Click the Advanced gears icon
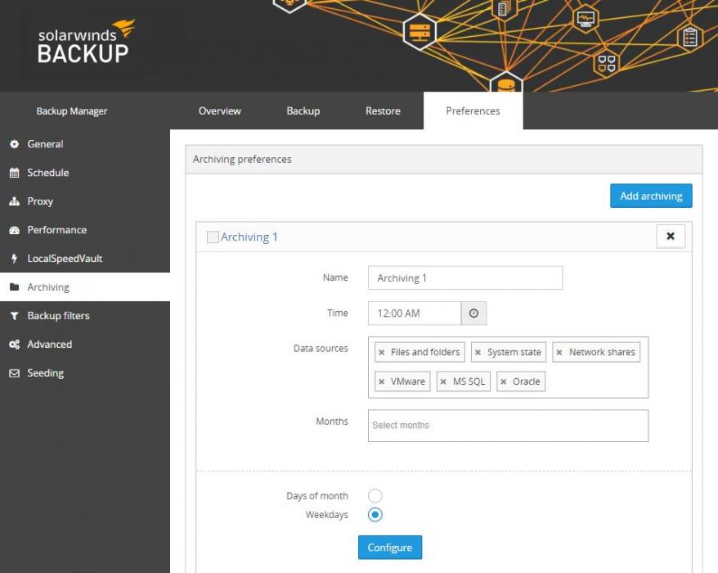Screen dimensions: 718x573 pos(14,345)
